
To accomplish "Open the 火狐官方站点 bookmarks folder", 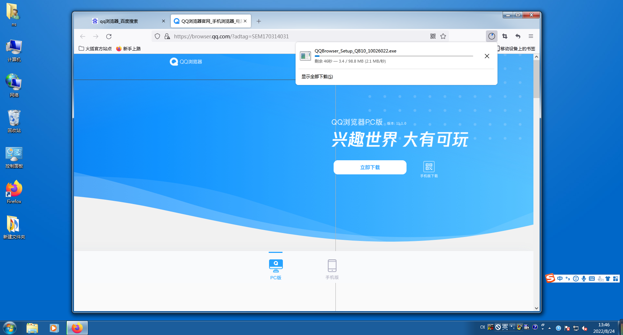I will pos(95,48).
